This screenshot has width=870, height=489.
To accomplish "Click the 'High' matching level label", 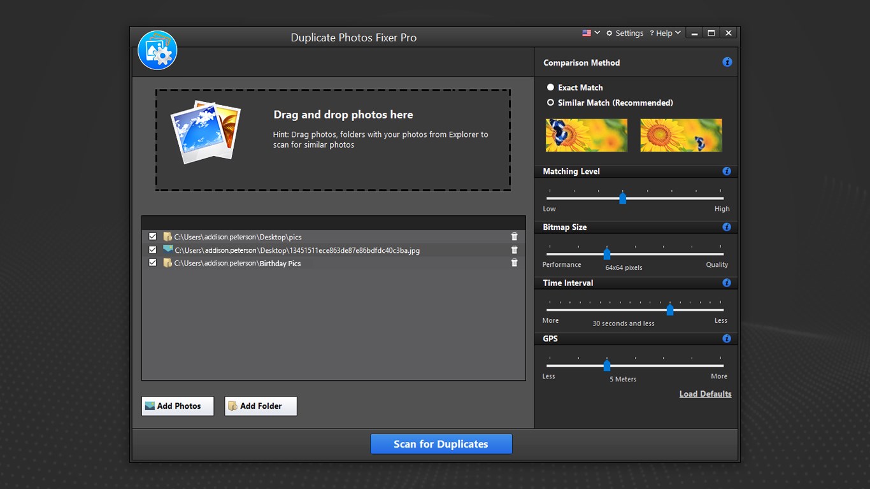I will (722, 209).
